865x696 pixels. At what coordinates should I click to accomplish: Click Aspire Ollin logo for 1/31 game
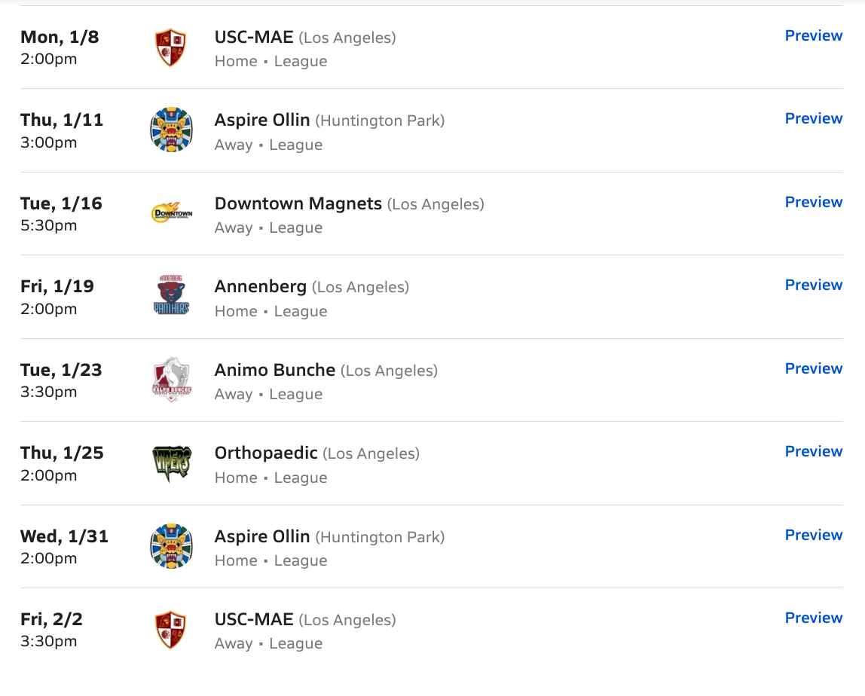[x=171, y=547]
